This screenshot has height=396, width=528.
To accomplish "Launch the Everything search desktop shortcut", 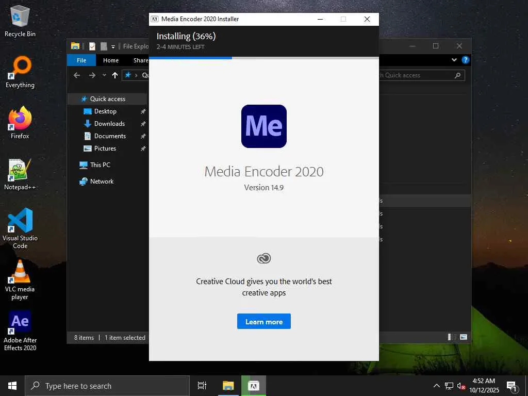I will [x=20, y=72].
